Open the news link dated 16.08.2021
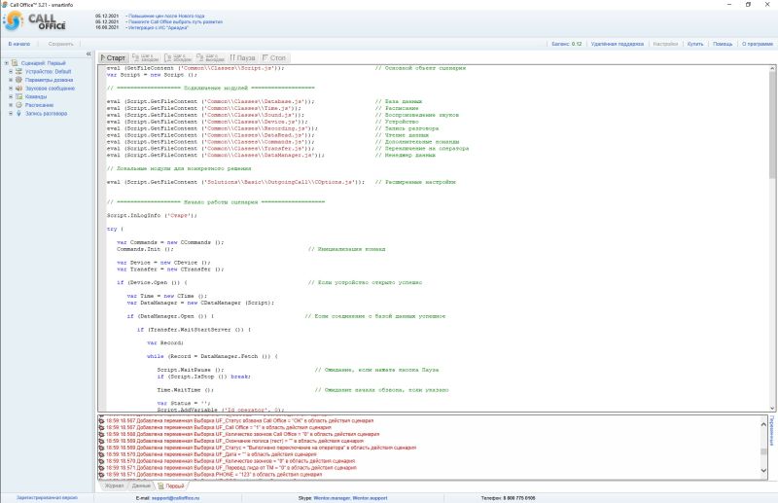The height and width of the screenshot is (503, 778). pyautogui.click(x=158, y=28)
